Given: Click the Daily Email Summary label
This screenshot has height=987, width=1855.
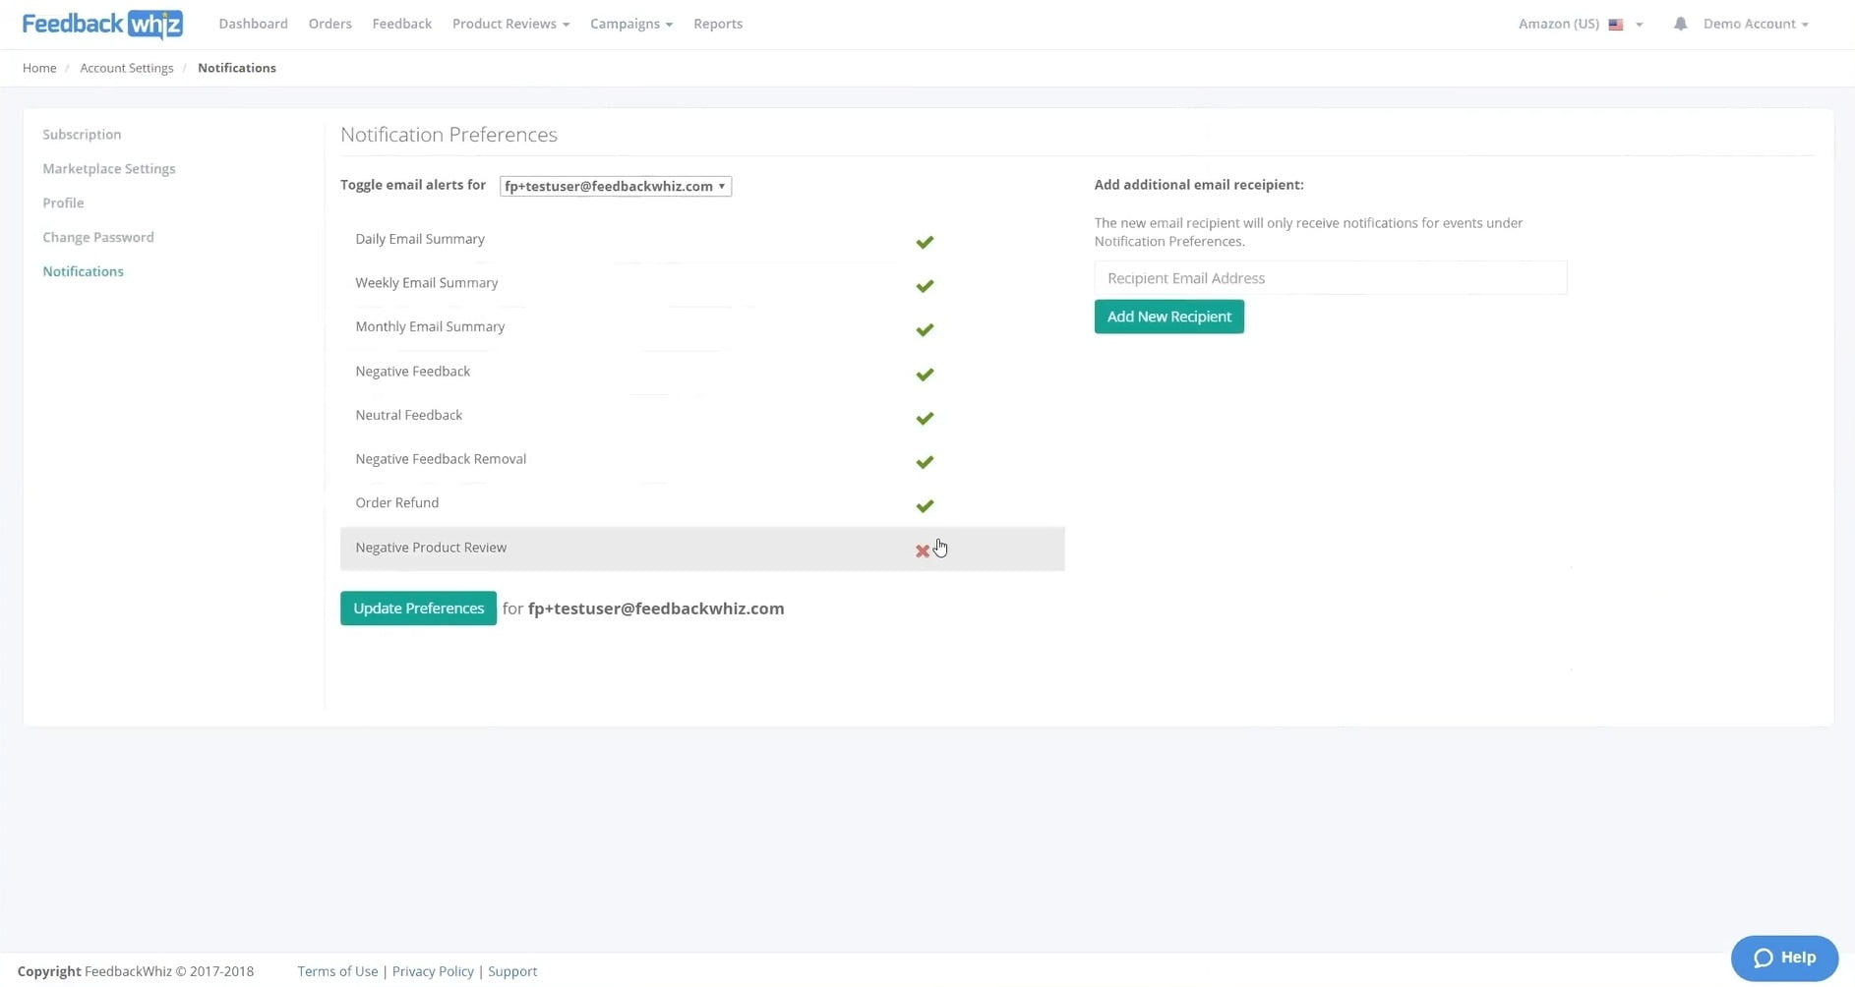Looking at the screenshot, I should coord(420,239).
